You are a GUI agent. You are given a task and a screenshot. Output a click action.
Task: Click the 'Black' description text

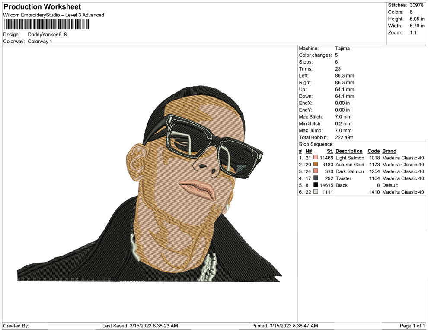(x=342, y=185)
